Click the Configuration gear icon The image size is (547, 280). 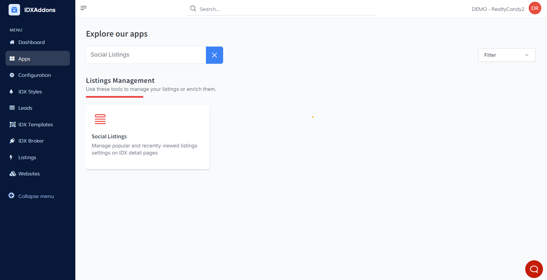12,75
